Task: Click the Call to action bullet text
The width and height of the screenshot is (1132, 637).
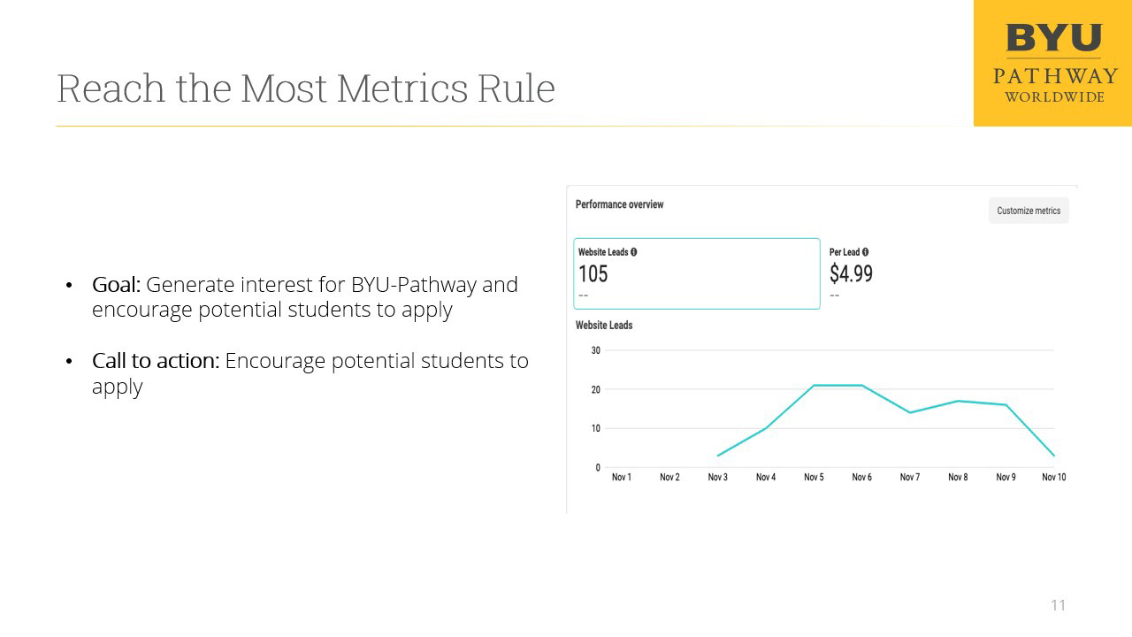Action: coord(310,372)
